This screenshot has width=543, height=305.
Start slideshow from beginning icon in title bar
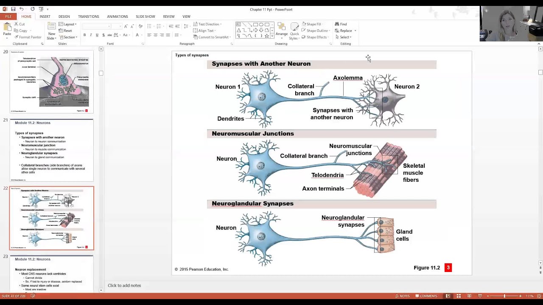click(41, 9)
